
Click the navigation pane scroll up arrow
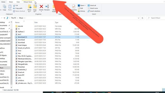pos(11,22)
